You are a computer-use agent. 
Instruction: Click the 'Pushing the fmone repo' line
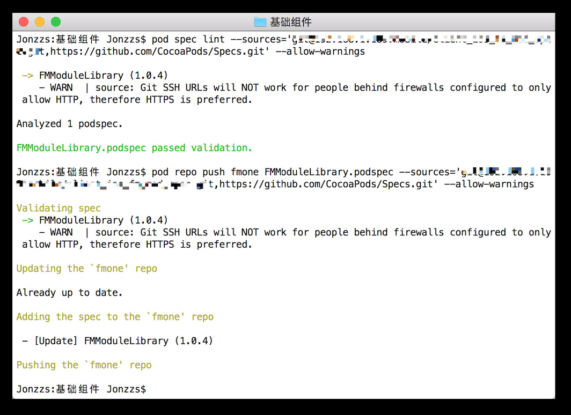pyautogui.click(x=84, y=365)
